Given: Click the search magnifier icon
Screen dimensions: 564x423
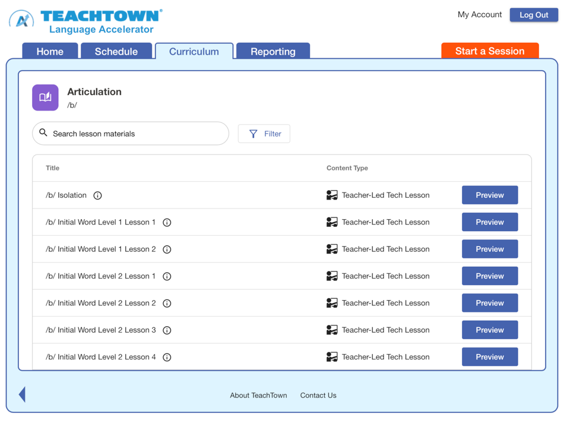Looking at the screenshot, I should coord(43,133).
